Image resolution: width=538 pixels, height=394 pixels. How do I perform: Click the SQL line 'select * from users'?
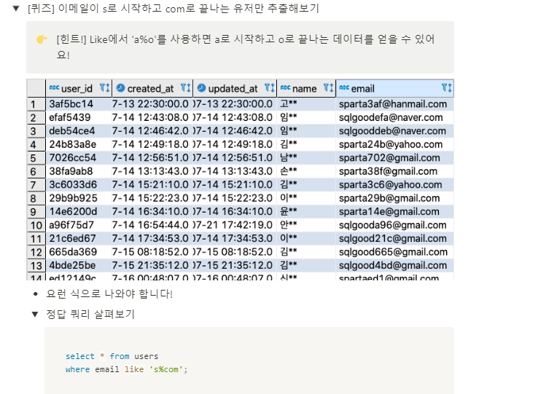pyautogui.click(x=112, y=356)
